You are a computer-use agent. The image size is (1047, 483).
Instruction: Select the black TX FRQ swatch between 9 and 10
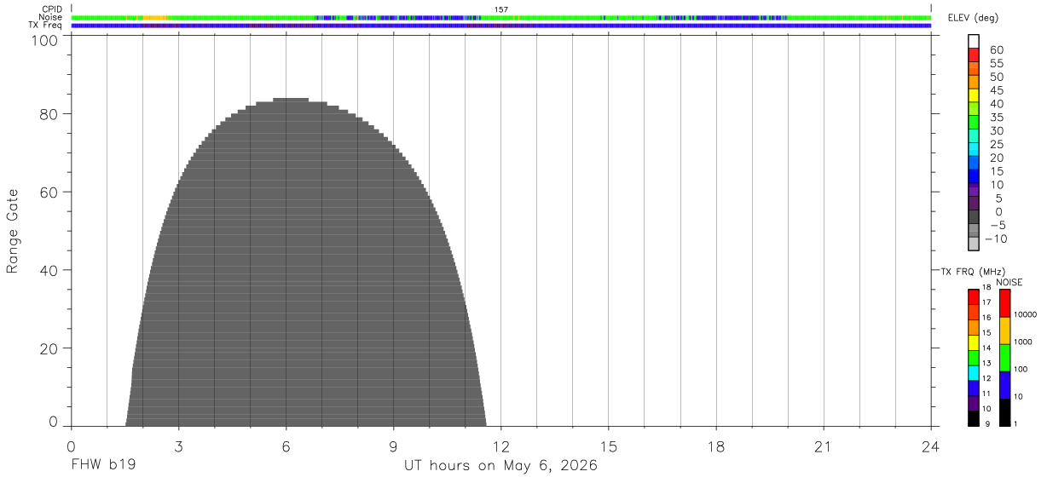[974, 418]
